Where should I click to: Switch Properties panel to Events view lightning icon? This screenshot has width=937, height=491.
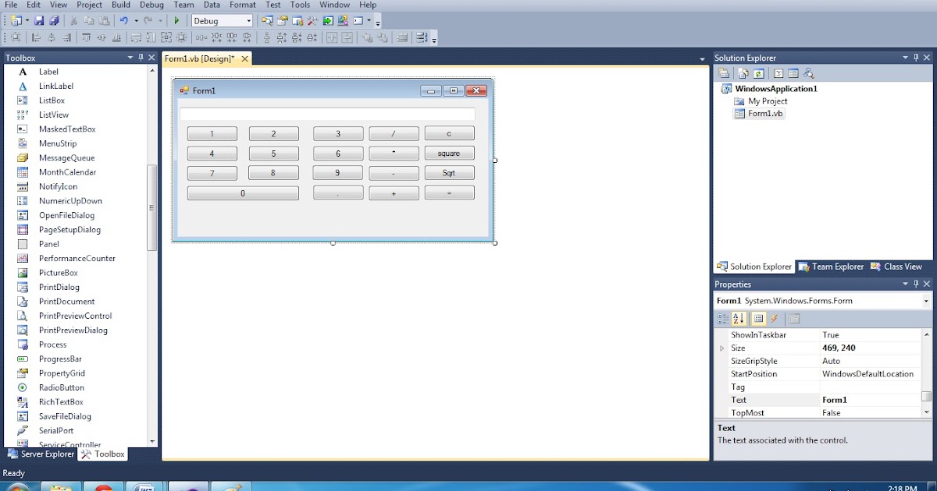tap(773, 318)
